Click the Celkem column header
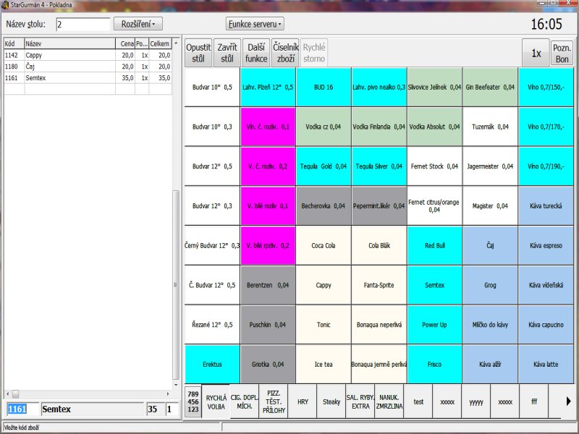This screenshot has width=579, height=434. click(x=160, y=43)
